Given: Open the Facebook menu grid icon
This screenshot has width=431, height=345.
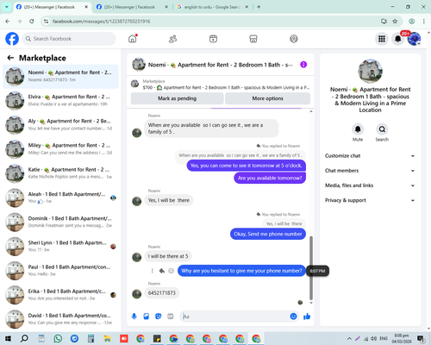Looking at the screenshot, I should point(382,39).
